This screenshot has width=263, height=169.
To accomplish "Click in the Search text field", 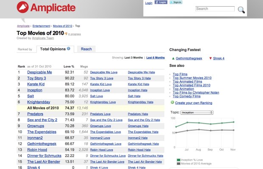I will [215, 9].
